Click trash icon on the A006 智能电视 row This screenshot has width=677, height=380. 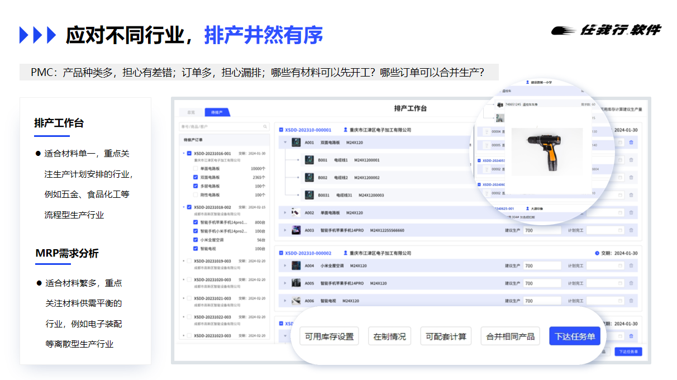tap(631, 301)
